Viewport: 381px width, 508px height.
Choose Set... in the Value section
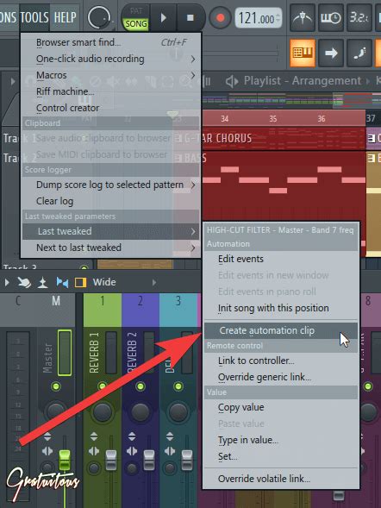click(281, 456)
